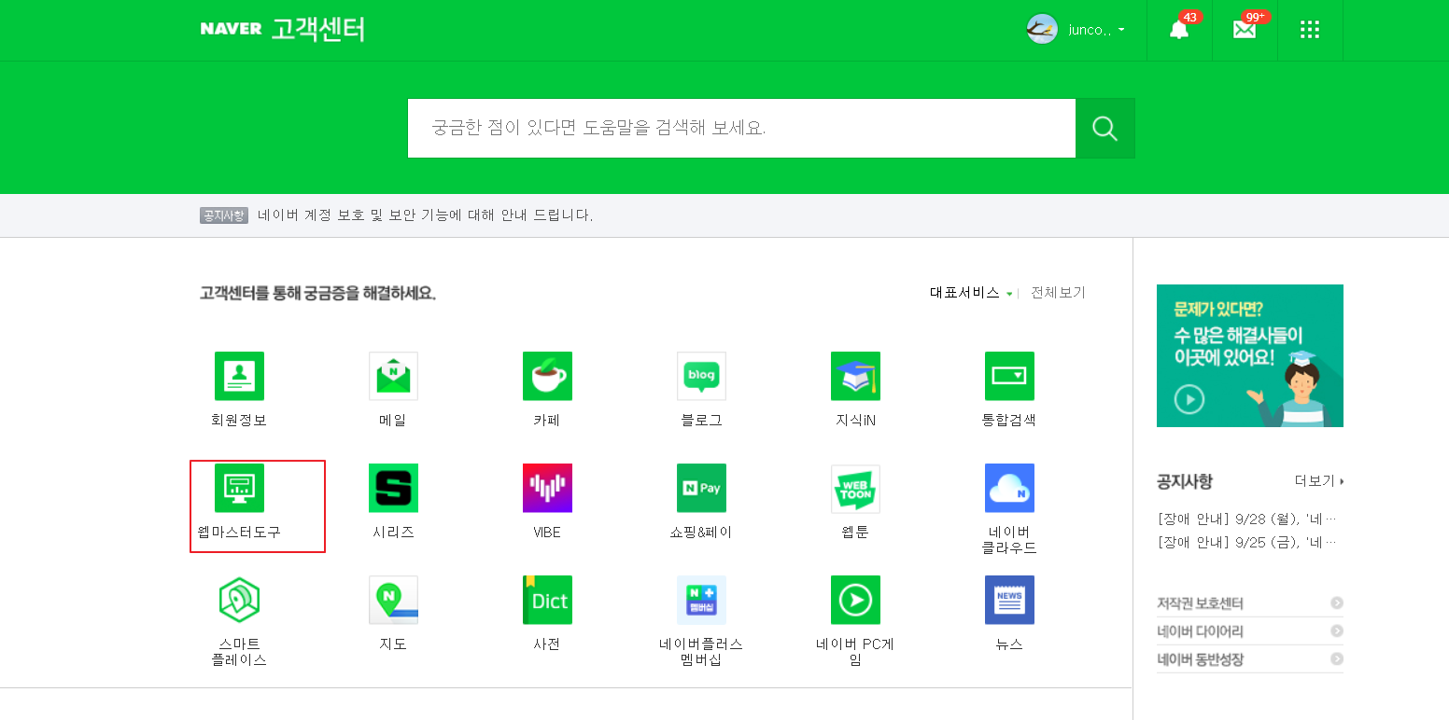Open the 사전 Dict icon
Viewport: 1449px width, 720px height.
[547, 600]
